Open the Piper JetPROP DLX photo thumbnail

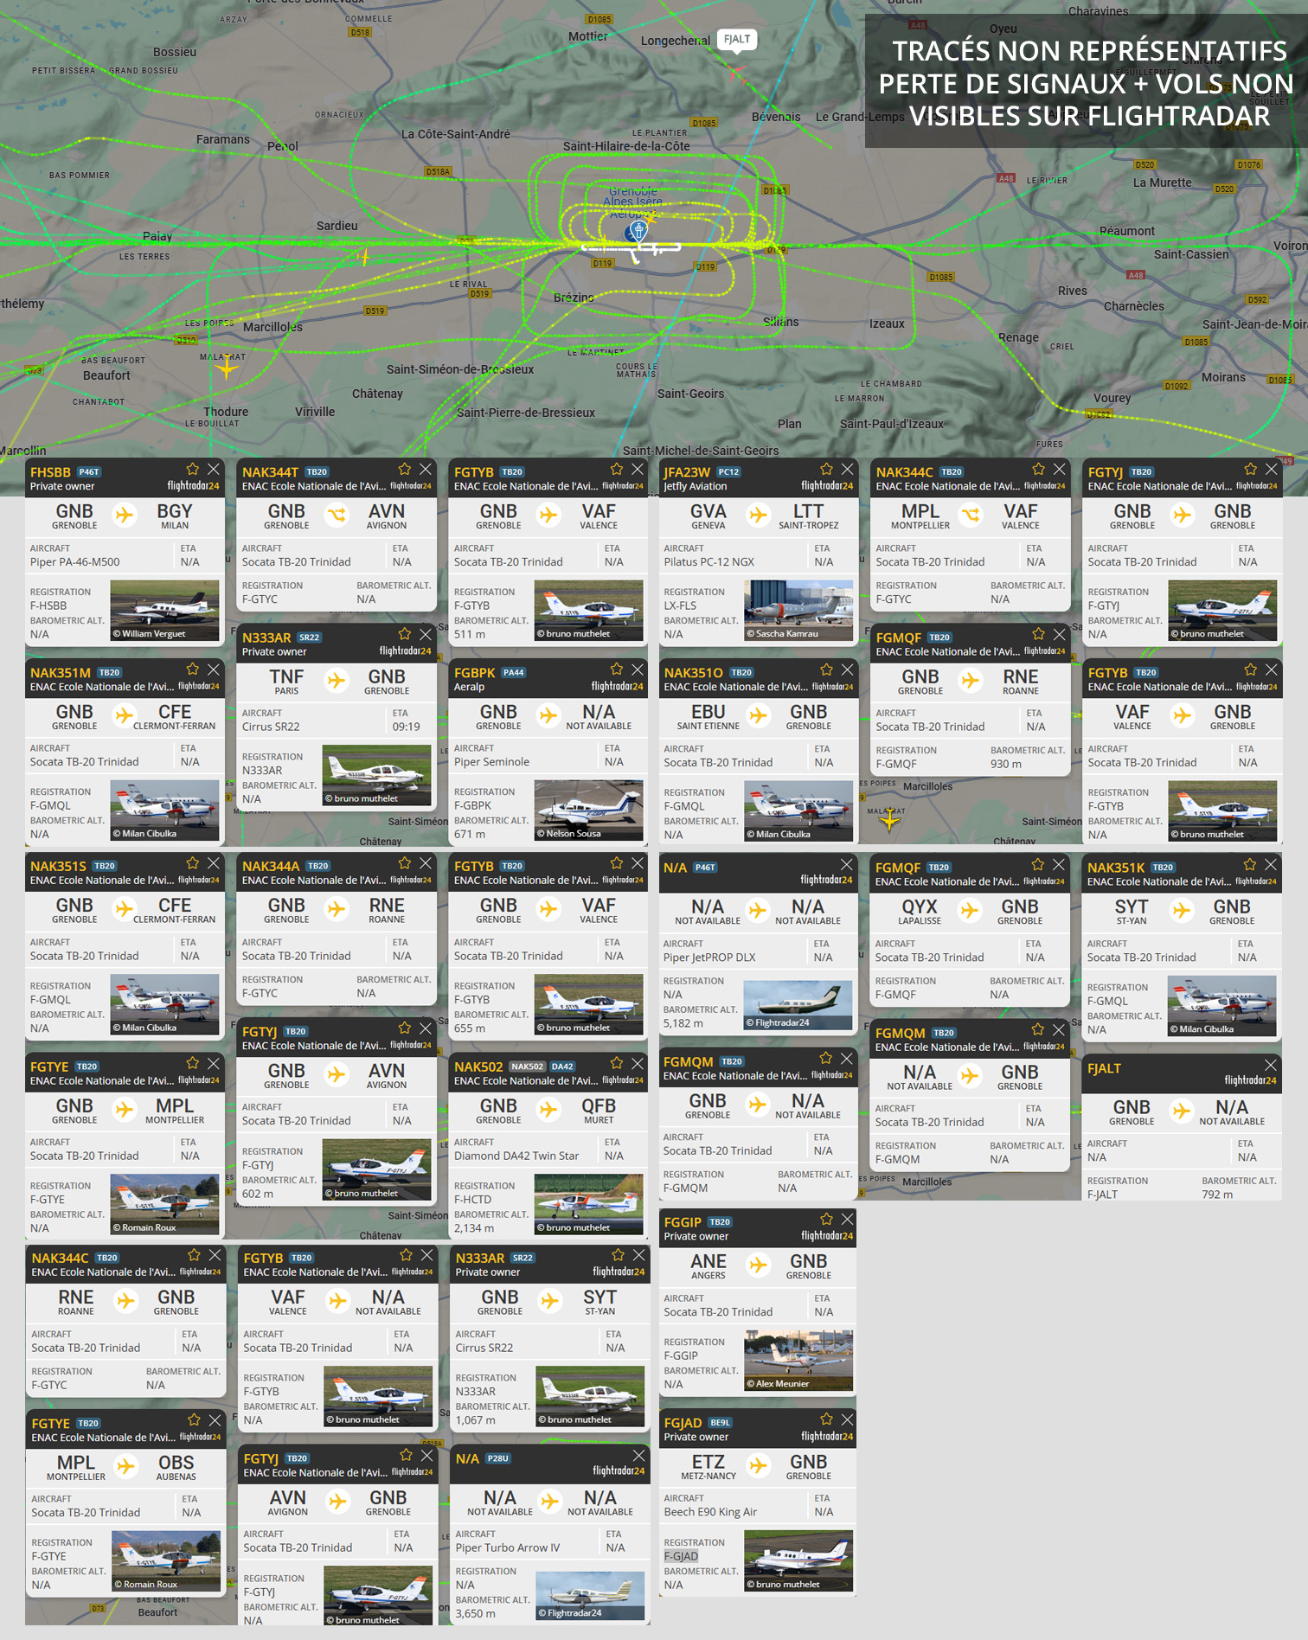pos(798,1005)
